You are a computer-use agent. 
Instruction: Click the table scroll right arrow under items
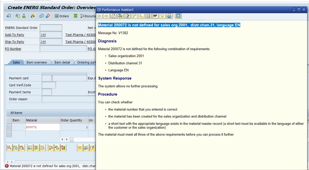coord(67,140)
